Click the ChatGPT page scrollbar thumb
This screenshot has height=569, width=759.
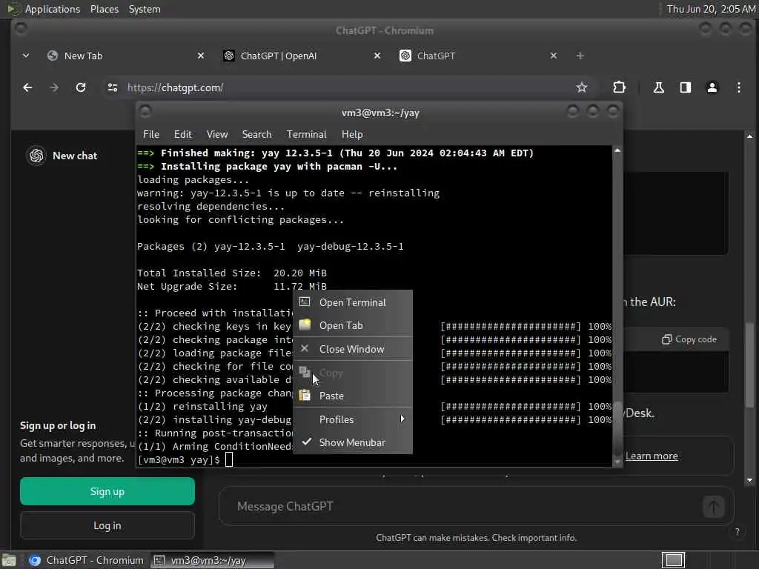pos(749,365)
